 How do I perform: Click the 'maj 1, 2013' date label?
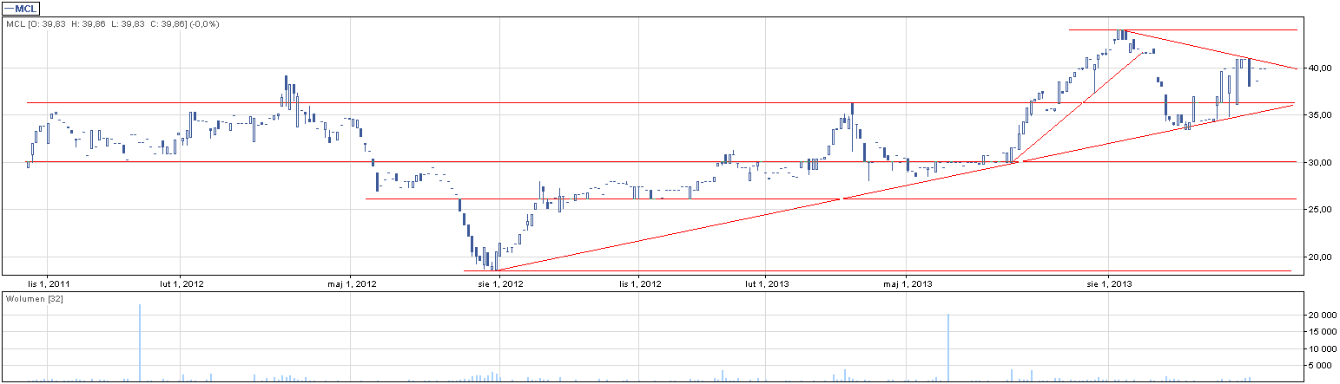(907, 283)
